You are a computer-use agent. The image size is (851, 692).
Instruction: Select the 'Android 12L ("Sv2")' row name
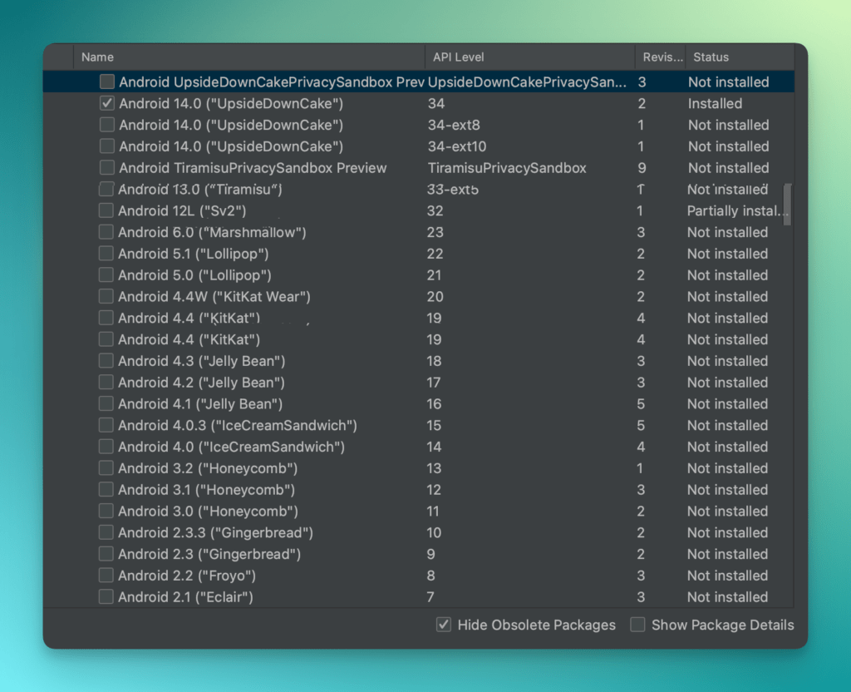tap(182, 210)
